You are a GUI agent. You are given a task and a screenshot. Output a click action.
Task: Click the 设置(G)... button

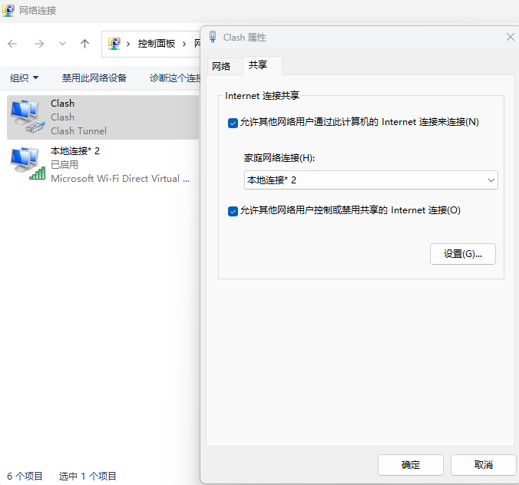(462, 254)
